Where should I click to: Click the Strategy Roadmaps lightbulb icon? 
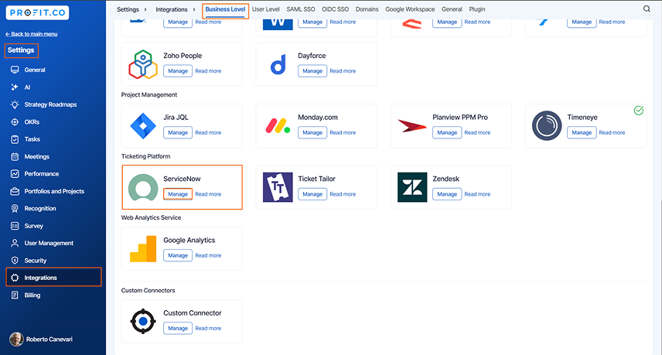(15, 104)
